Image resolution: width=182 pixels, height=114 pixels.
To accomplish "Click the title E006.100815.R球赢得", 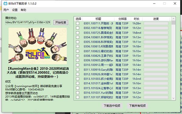I will pyautogui.click(x=98, y=47).
